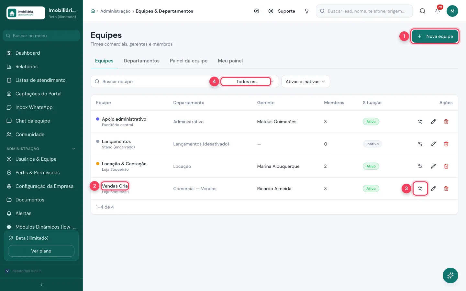Edit the Apoio administrativo team
The width and height of the screenshot is (466, 291).
point(433,122)
